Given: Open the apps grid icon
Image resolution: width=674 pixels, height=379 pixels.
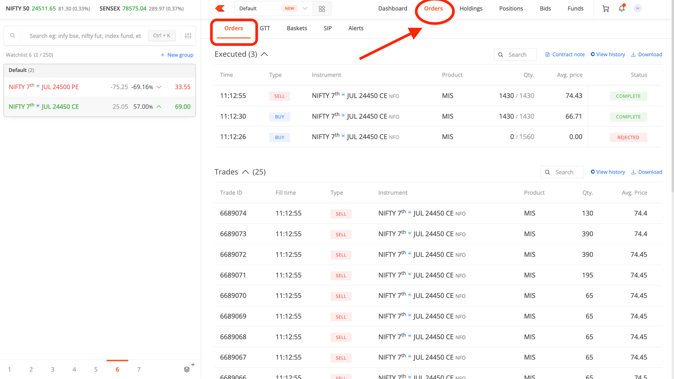Looking at the screenshot, I should (322, 8).
